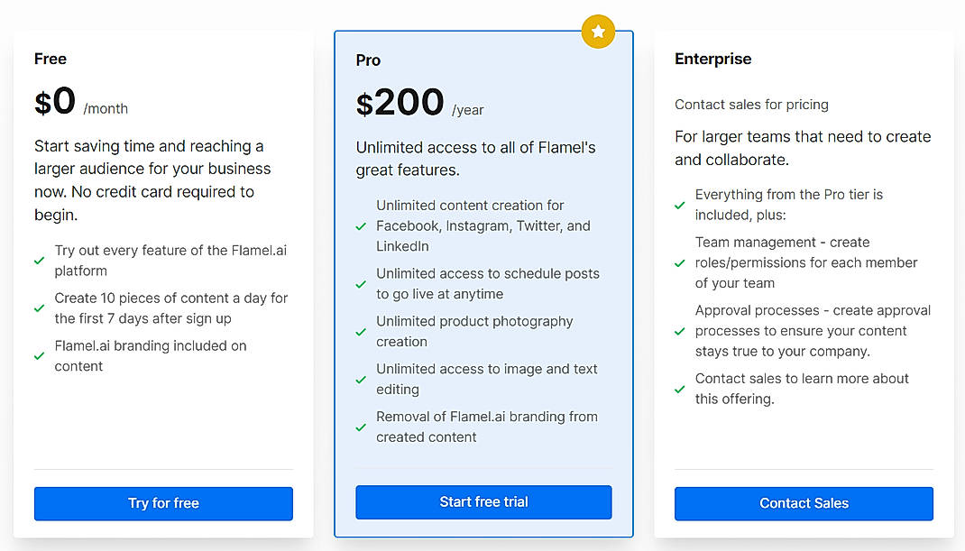Screen dimensions: 965x551
Task: Click the checkmark beside 'Removal of Flamel.ai branding'
Action: click(x=361, y=427)
